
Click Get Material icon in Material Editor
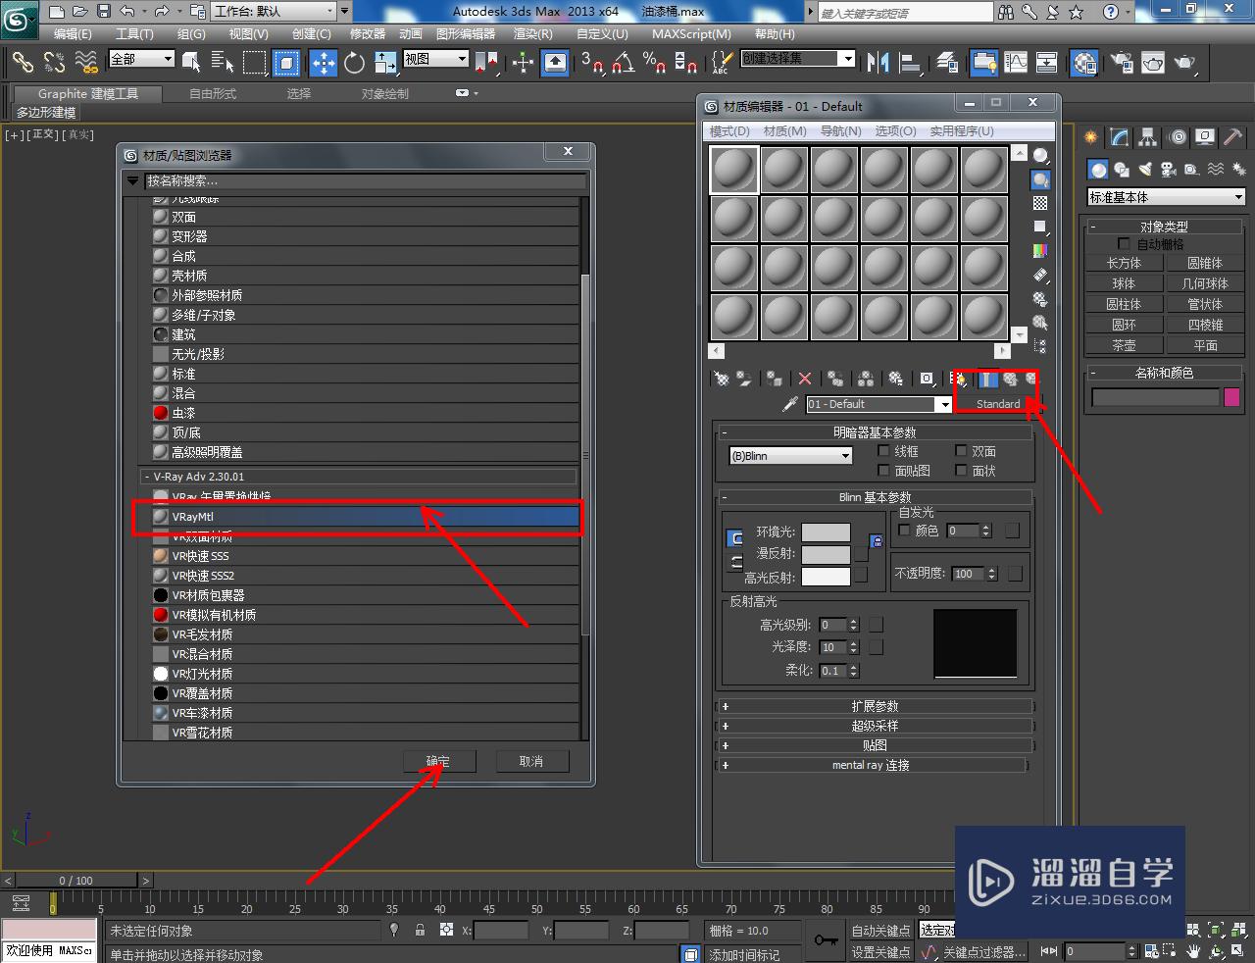point(722,379)
